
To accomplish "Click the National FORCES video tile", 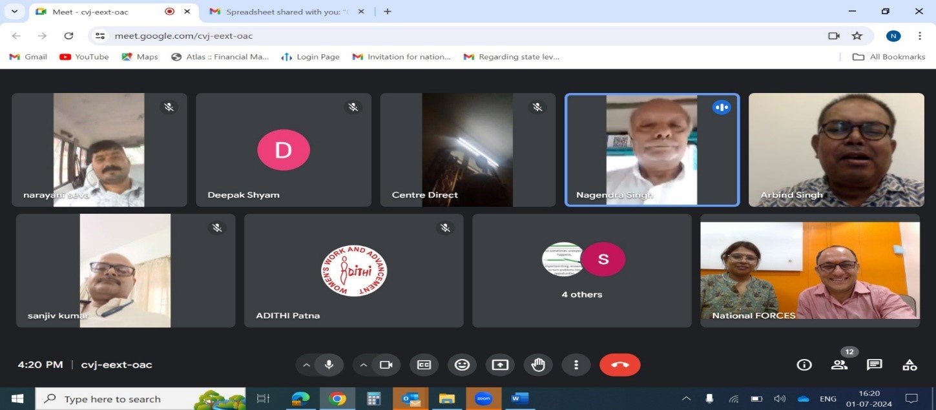I will pyautogui.click(x=809, y=271).
